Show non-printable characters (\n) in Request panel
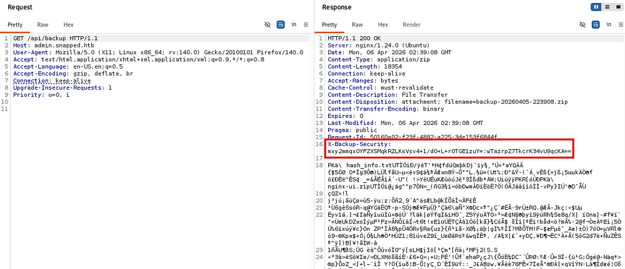625x269 pixels. point(294,25)
